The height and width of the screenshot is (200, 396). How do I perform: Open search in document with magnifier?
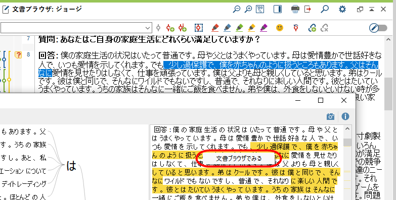tap(324, 9)
